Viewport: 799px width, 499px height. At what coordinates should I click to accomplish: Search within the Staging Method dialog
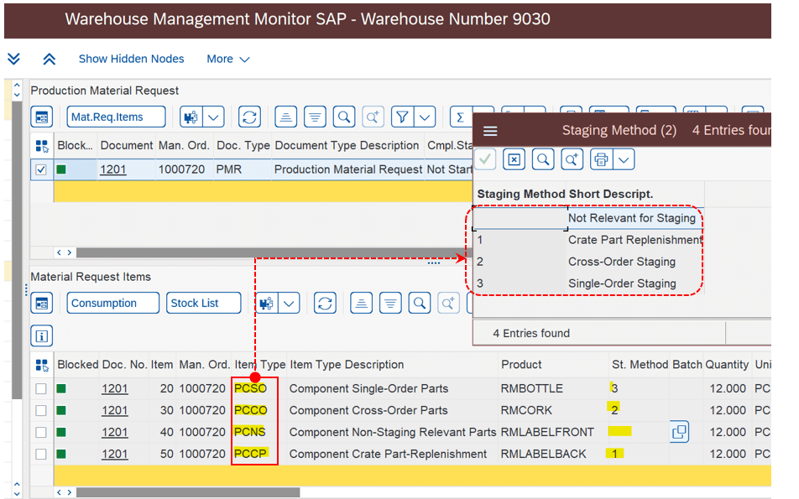[x=543, y=160]
